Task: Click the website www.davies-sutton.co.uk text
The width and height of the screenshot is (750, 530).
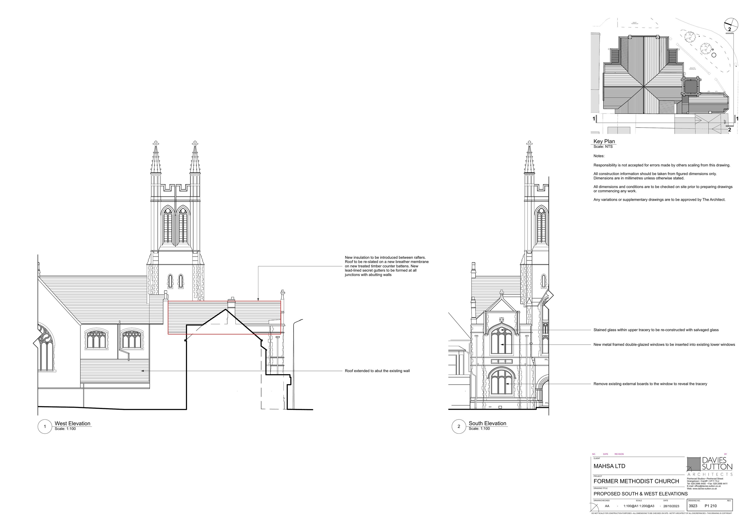Action: (x=704, y=488)
